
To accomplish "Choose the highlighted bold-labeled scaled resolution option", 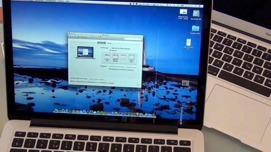I will 115,58.
